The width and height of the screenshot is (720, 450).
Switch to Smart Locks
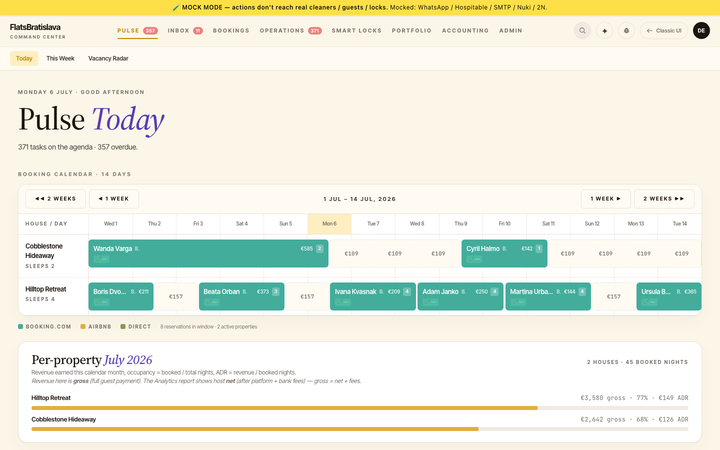356,30
